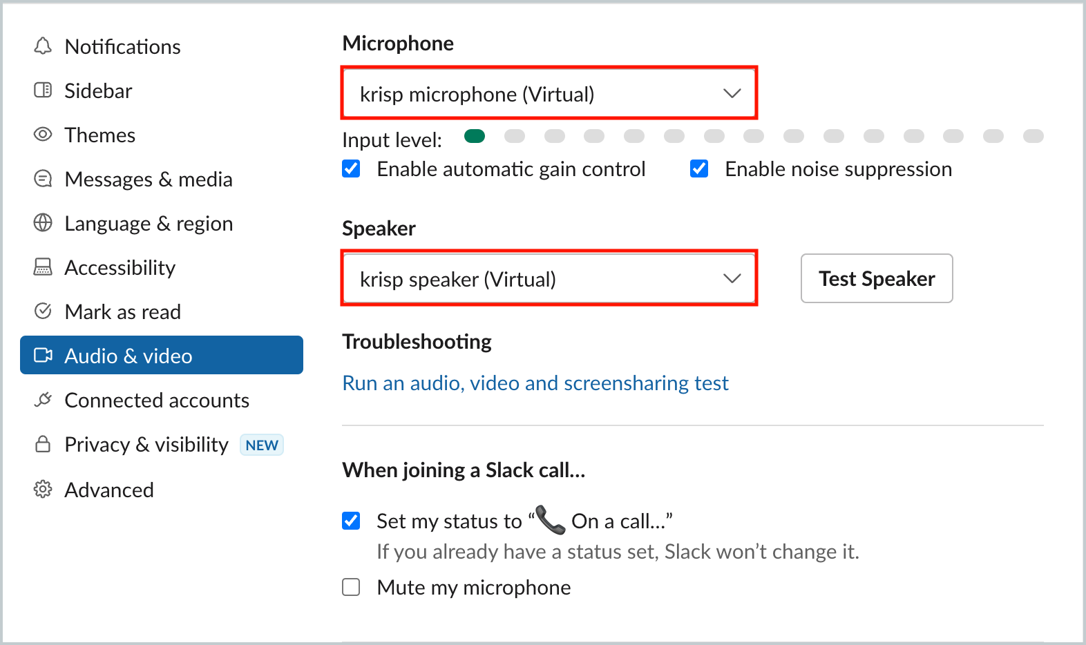This screenshot has width=1086, height=645.
Task: Open the Speaker device dropdown
Action: pos(549,278)
